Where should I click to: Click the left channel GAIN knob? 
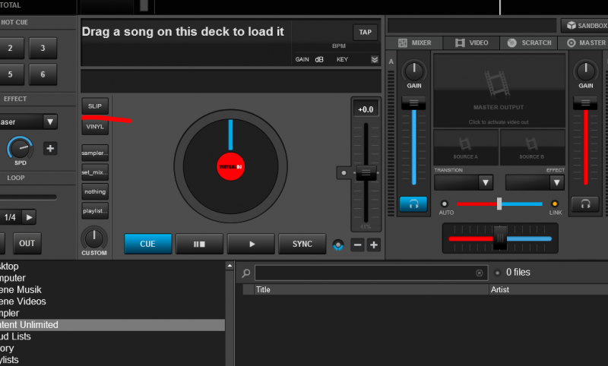pos(414,71)
